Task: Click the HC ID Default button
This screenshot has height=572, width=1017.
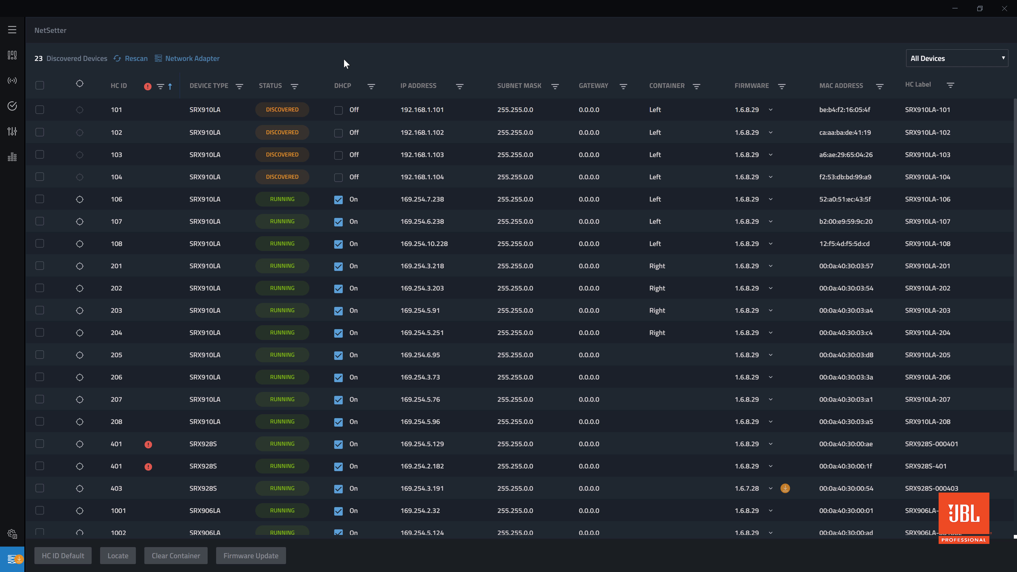Action: 63,556
